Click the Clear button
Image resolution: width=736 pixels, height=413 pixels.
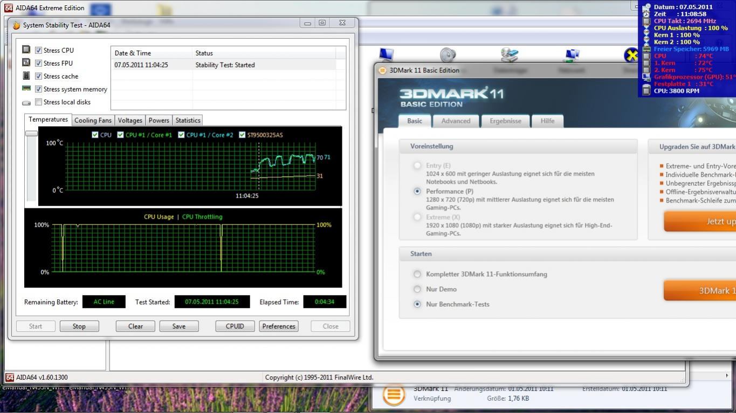[135, 326]
